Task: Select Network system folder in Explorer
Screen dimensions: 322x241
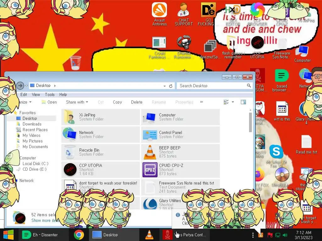Action: click(101, 135)
